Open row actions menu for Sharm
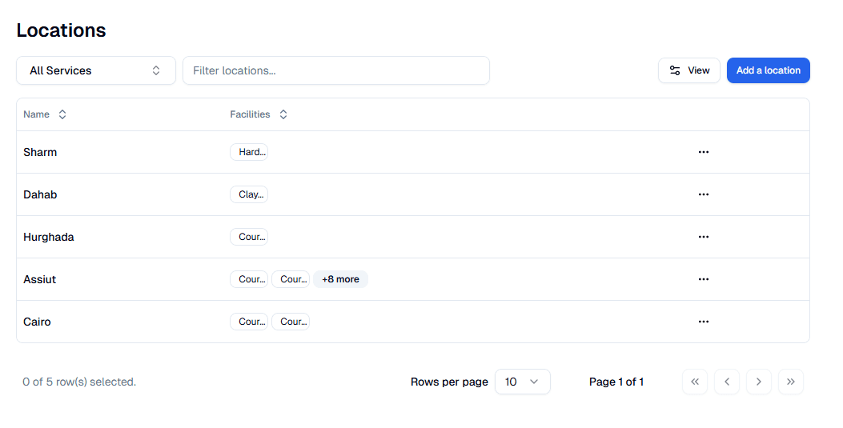Screen dimensions: 843x428 click(x=703, y=152)
